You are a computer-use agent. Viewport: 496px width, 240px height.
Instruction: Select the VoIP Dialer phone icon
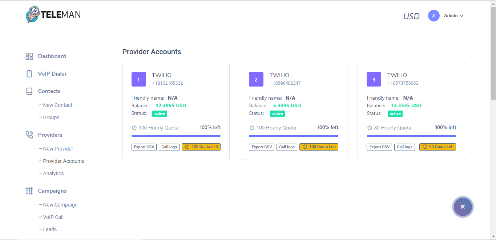click(29, 73)
